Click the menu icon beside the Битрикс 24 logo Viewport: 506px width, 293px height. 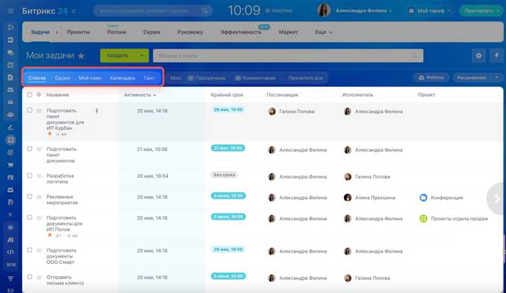click(x=74, y=11)
